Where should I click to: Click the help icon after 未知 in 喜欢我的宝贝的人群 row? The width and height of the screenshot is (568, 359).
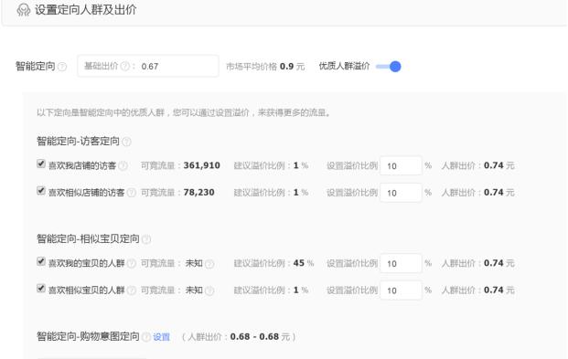pos(209,264)
